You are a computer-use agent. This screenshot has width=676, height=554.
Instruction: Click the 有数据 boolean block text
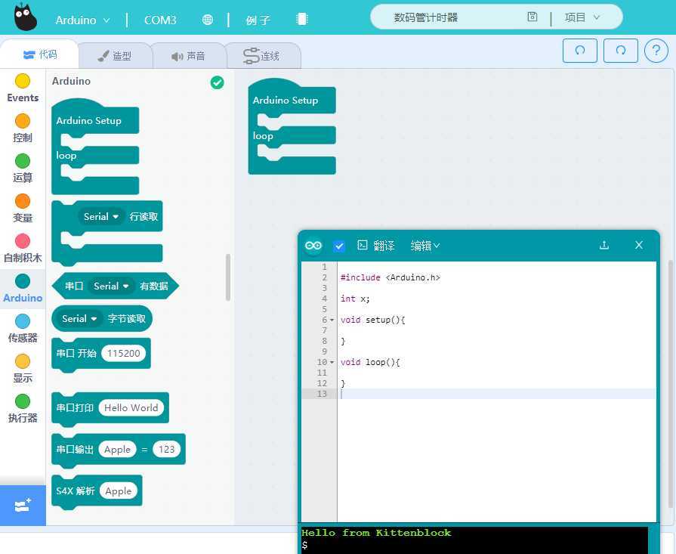(154, 286)
